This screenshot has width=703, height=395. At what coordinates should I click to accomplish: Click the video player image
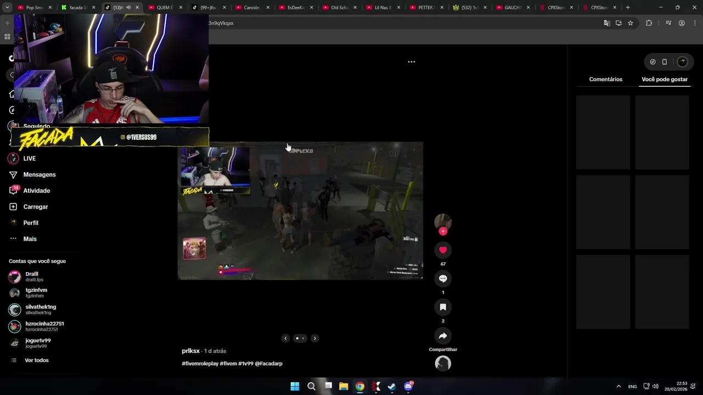click(x=300, y=211)
